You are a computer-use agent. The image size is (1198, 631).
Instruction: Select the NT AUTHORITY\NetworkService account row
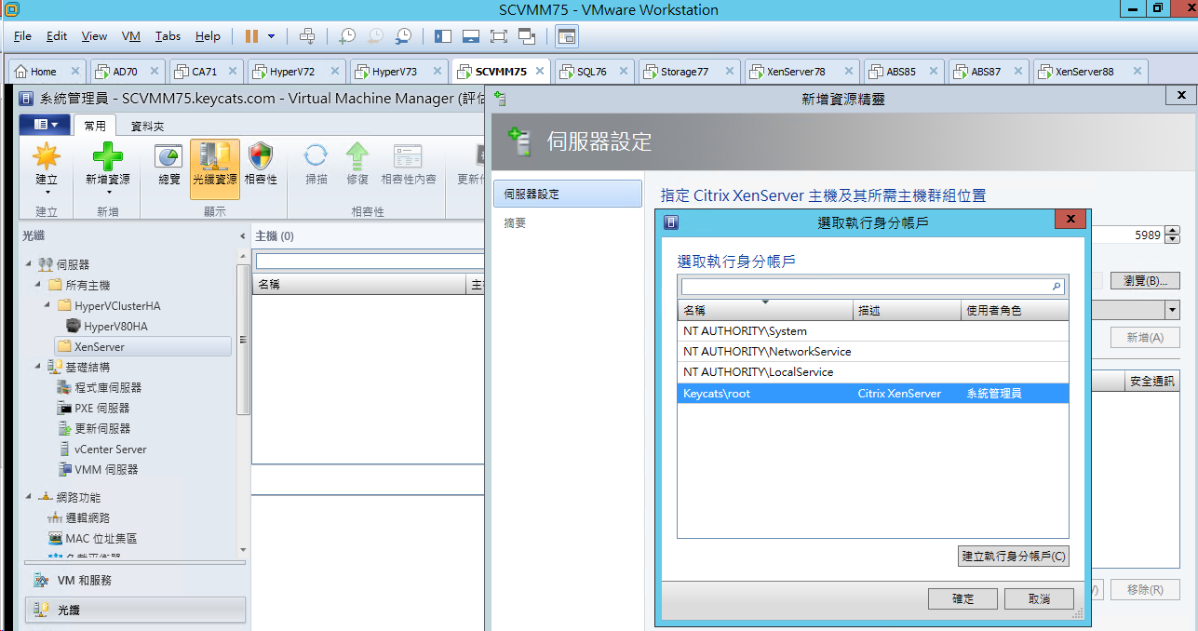coord(873,352)
